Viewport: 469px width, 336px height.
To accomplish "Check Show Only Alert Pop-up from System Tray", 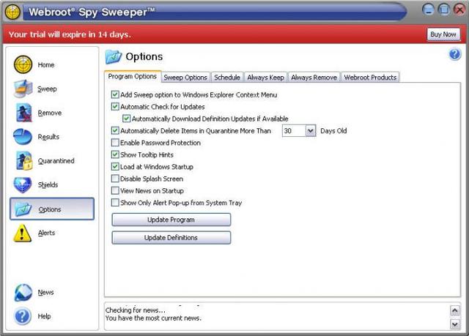I will (115, 203).
